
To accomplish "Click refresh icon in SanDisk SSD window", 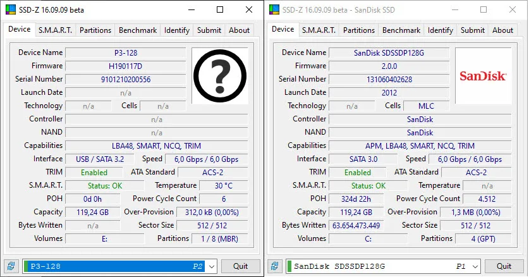I will 275,266.
